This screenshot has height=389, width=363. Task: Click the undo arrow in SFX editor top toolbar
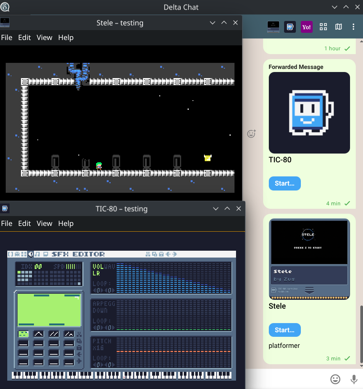coord(168,254)
